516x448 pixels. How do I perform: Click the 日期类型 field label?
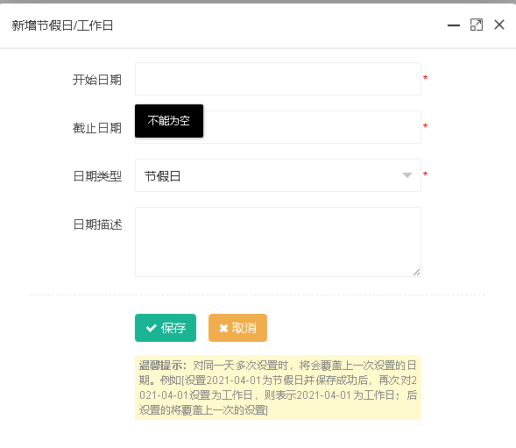pos(97,176)
